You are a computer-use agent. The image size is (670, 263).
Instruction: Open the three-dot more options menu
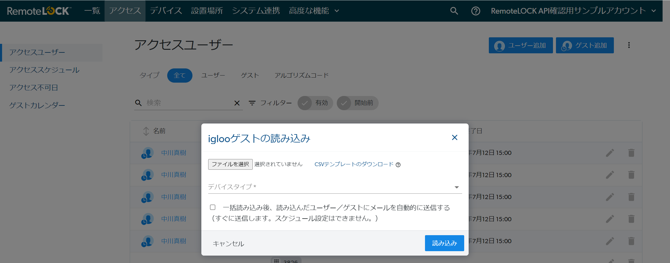click(629, 45)
